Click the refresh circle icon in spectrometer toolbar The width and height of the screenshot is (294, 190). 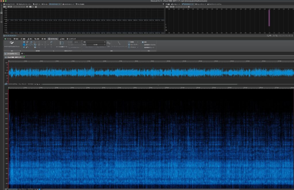[x=11, y=7]
